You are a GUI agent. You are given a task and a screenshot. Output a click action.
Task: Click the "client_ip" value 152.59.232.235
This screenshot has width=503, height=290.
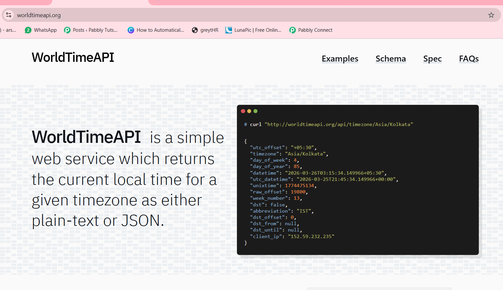click(311, 236)
